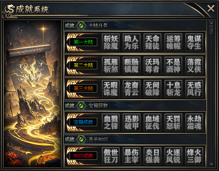
Task: Click the 血戮之锋 achievement tile
Action: [111, 122]
